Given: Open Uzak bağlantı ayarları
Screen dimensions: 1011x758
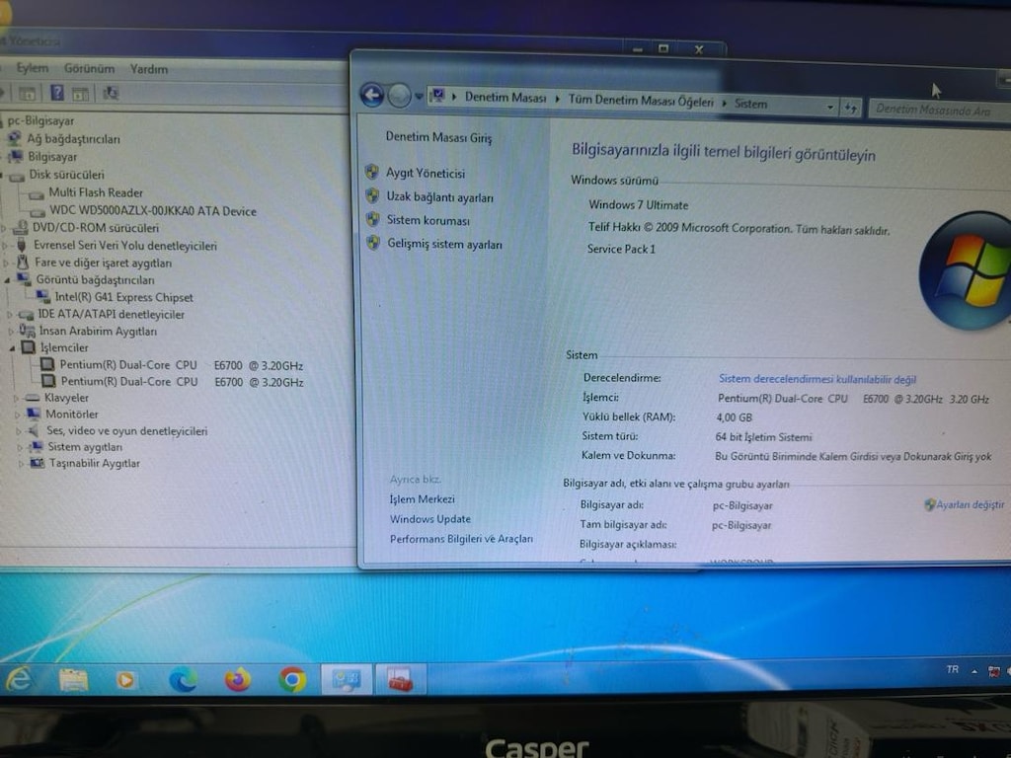Looking at the screenshot, I should coord(439,197).
